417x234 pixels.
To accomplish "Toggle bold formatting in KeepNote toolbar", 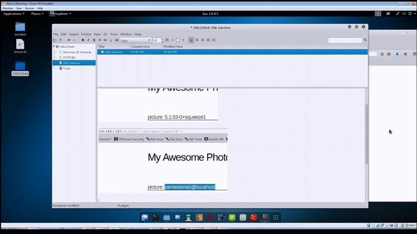I will 83,40.
